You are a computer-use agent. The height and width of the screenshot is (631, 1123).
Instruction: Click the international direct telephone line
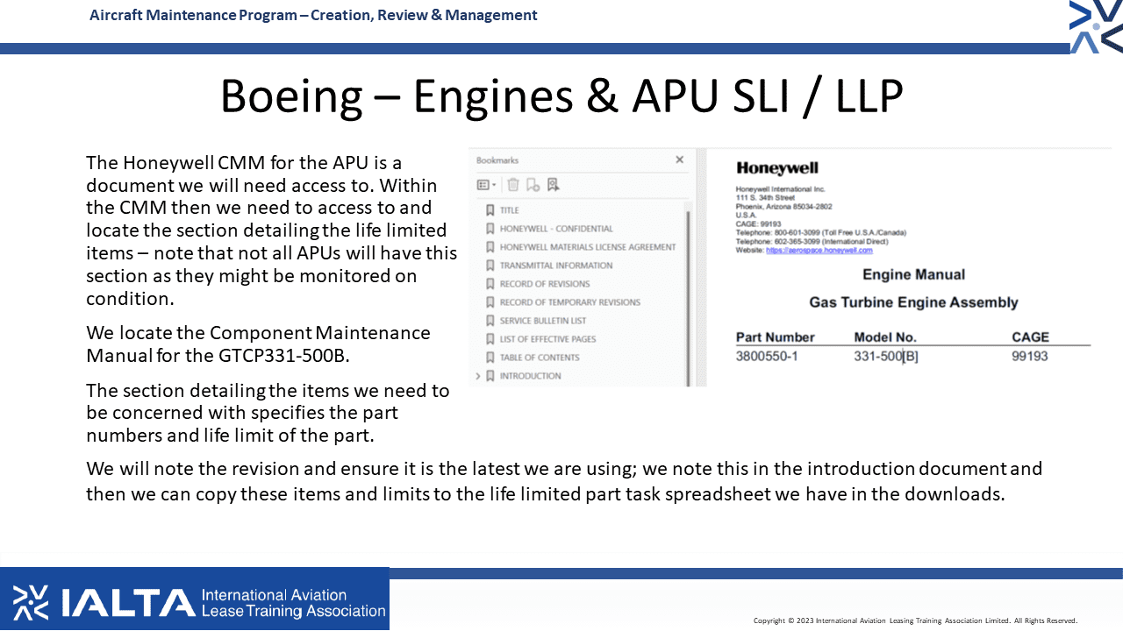point(812,242)
